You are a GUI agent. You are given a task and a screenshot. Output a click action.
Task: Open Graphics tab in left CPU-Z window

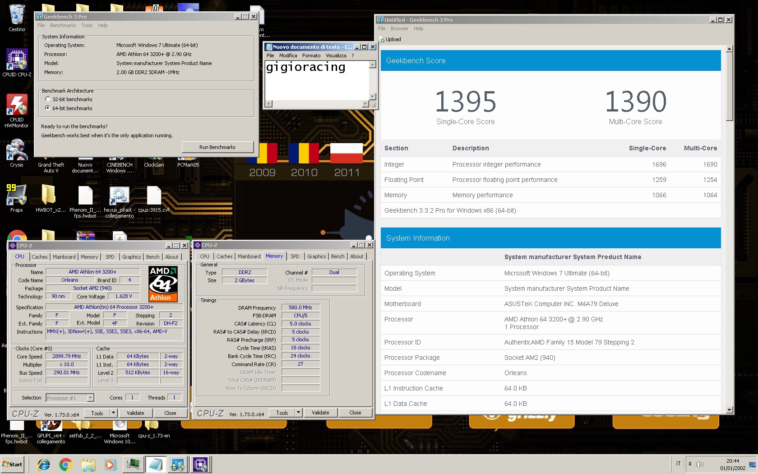click(131, 257)
